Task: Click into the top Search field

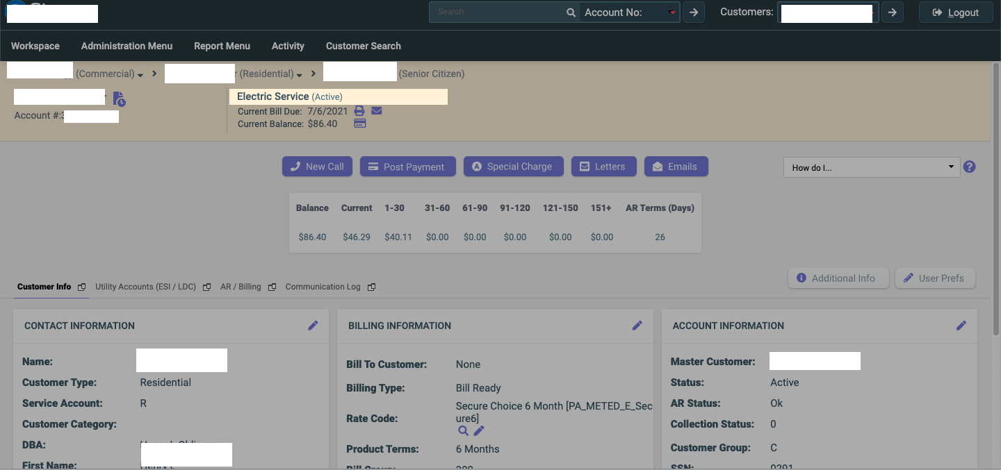Action: click(x=497, y=12)
